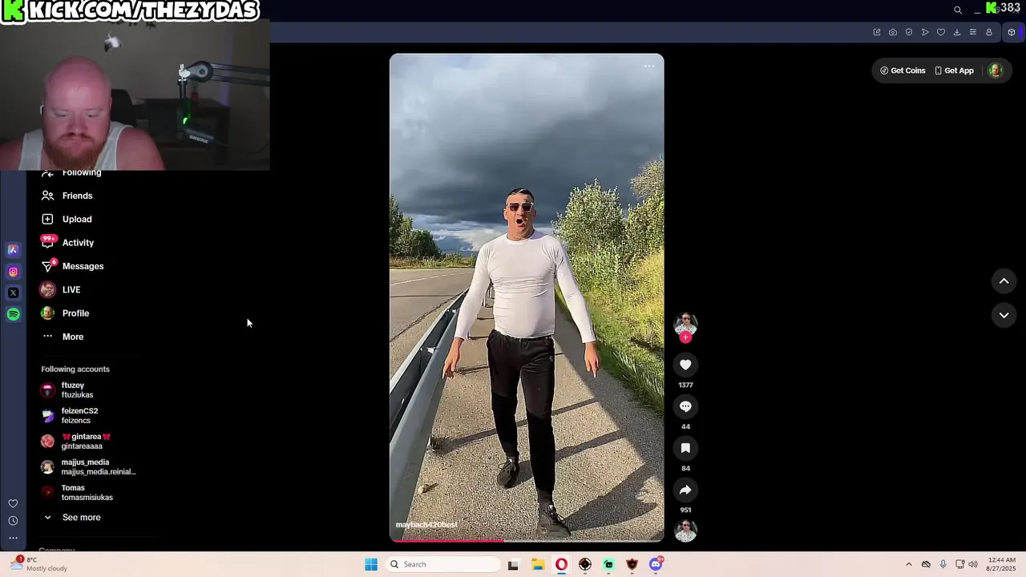The height and width of the screenshot is (577, 1026).
Task: Click the maybach420best username on video
Action: click(x=426, y=525)
